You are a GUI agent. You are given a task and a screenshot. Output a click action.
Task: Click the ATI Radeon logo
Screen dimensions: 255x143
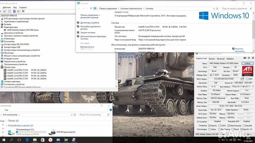(248, 71)
